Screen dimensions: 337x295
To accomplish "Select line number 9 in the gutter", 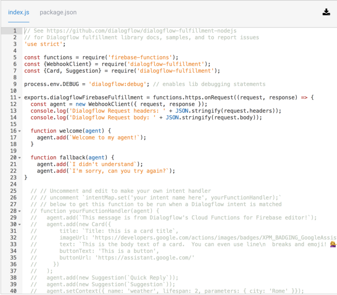I will tap(14, 84).
